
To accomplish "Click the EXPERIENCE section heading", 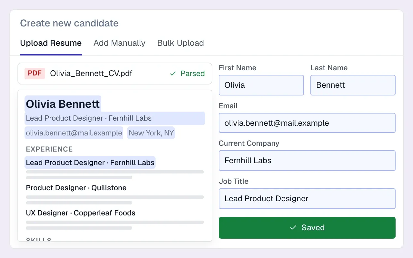I will 49,149.
